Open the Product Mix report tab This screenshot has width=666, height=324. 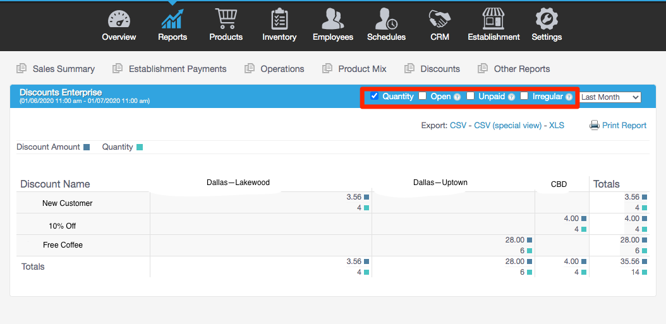pyautogui.click(x=362, y=69)
